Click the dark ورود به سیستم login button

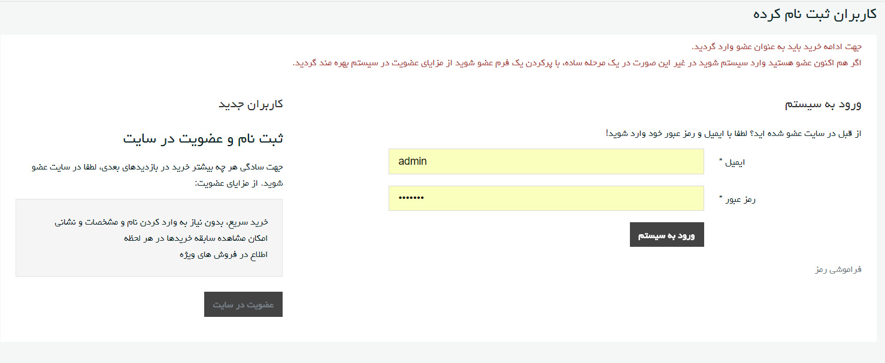pos(666,235)
